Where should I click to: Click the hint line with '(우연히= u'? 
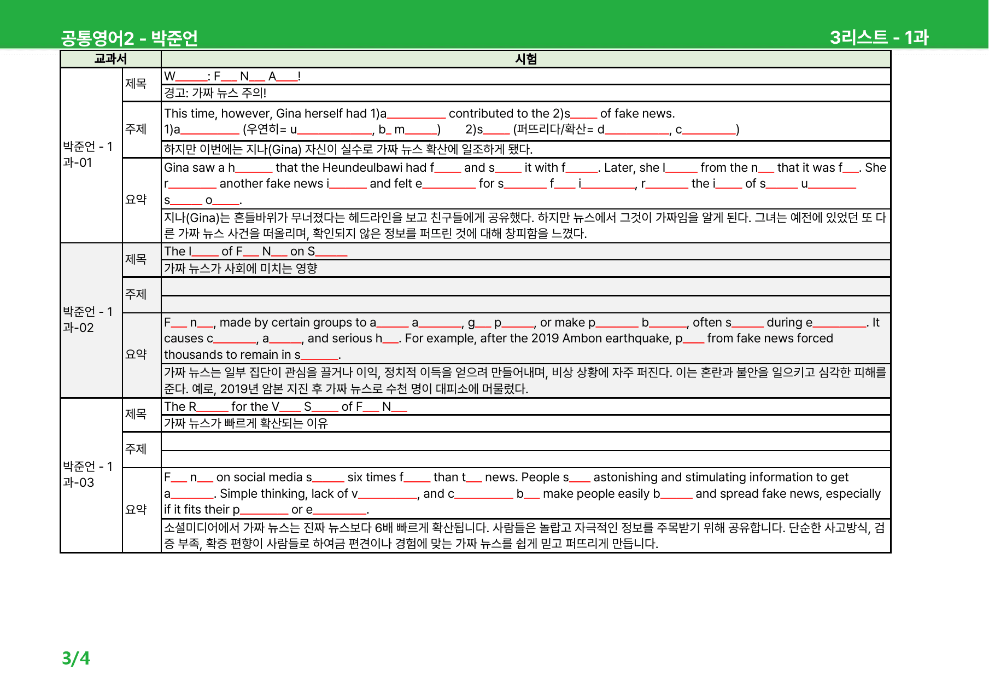click(x=452, y=130)
